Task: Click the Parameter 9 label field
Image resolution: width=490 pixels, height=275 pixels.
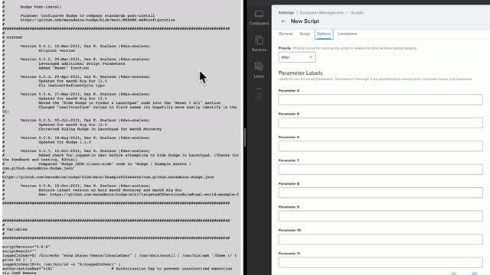Action: click(381, 216)
